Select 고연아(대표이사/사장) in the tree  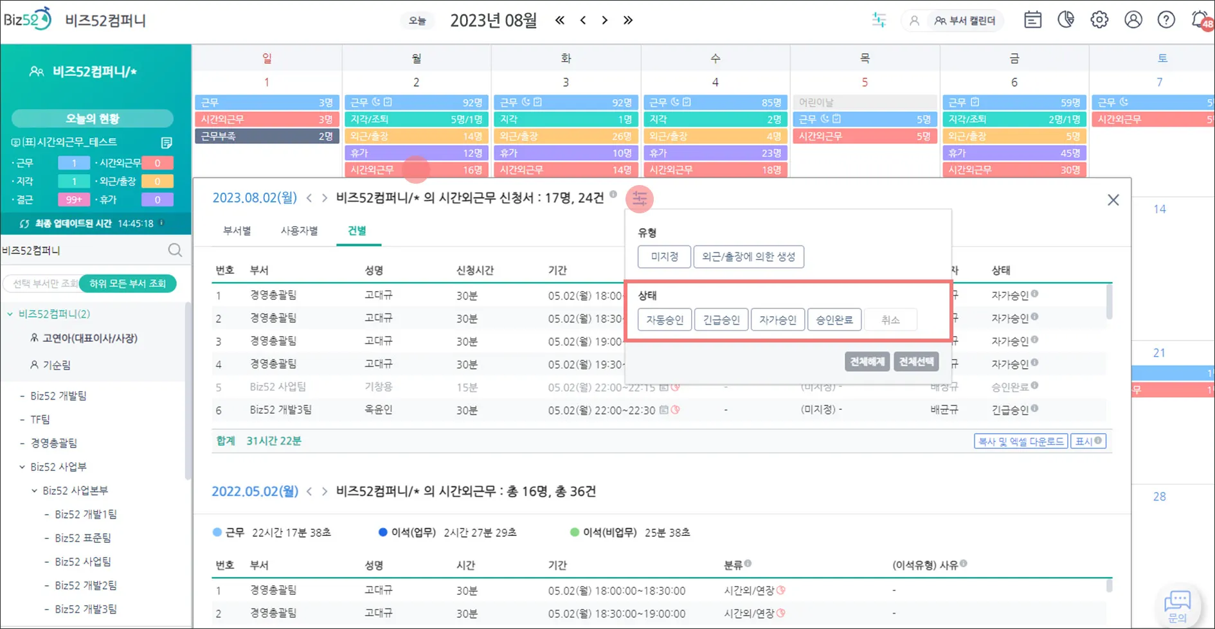[x=90, y=339]
